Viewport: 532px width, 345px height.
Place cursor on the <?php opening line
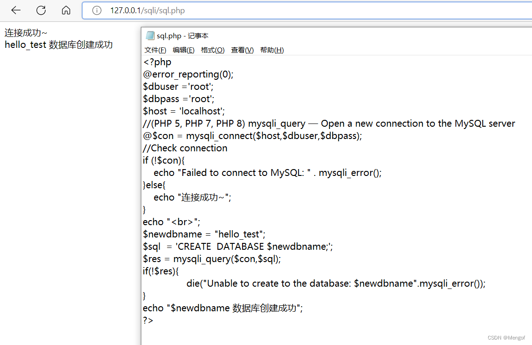pyautogui.click(x=157, y=62)
